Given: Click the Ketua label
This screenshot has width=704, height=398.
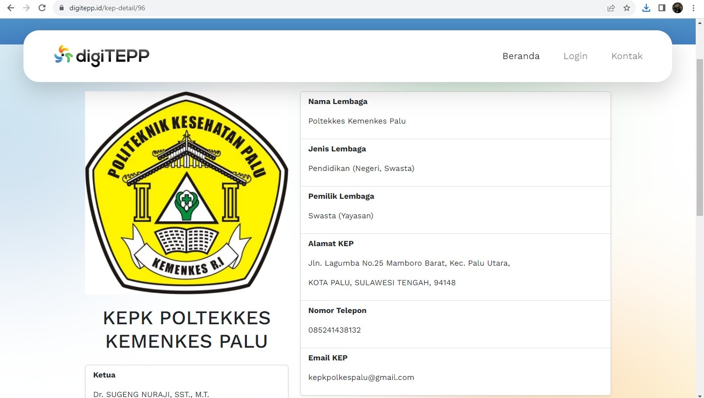Looking at the screenshot, I should [x=104, y=375].
